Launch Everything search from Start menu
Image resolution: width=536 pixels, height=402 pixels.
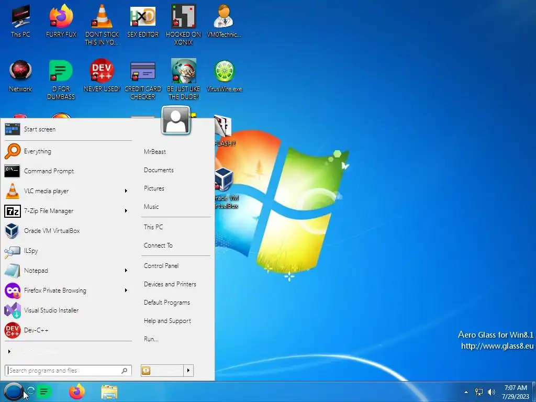pyautogui.click(x=68, y=151)
